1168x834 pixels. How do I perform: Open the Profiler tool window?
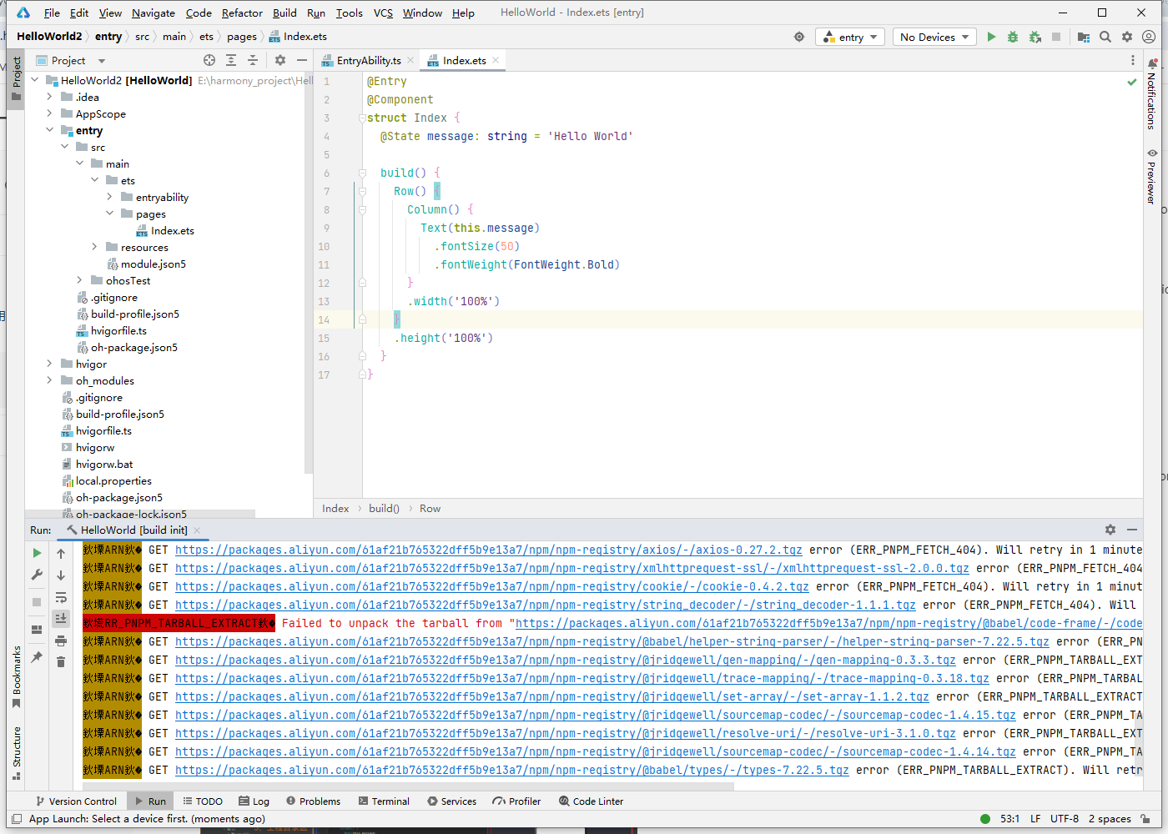516,801
